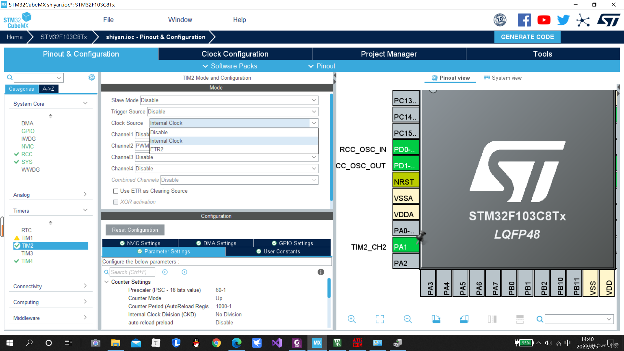Open NVIC Settings tab
Screen dimensions: 624x351
point(140,243)
